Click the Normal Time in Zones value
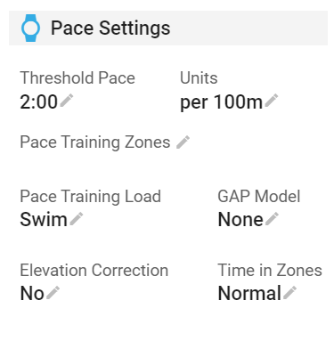 (x=249, y=293)
